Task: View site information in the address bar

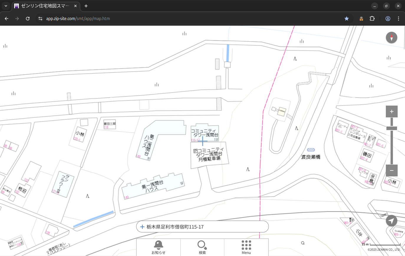Action: (x=41, y=19)
